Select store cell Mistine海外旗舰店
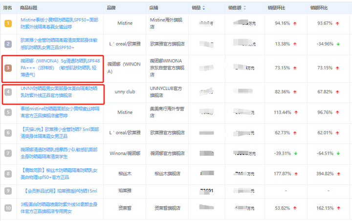The image size is (352, 221). click(x=166, y=23)
